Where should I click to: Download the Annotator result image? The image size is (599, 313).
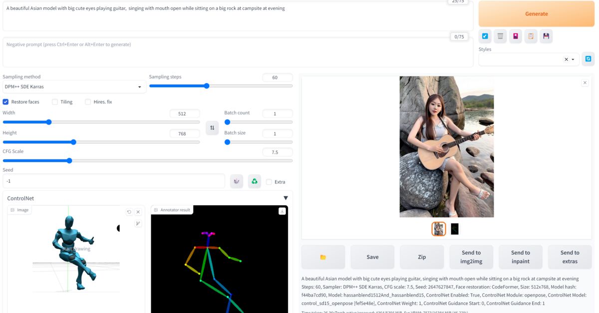pyautogui.click(x=282, y=211)
